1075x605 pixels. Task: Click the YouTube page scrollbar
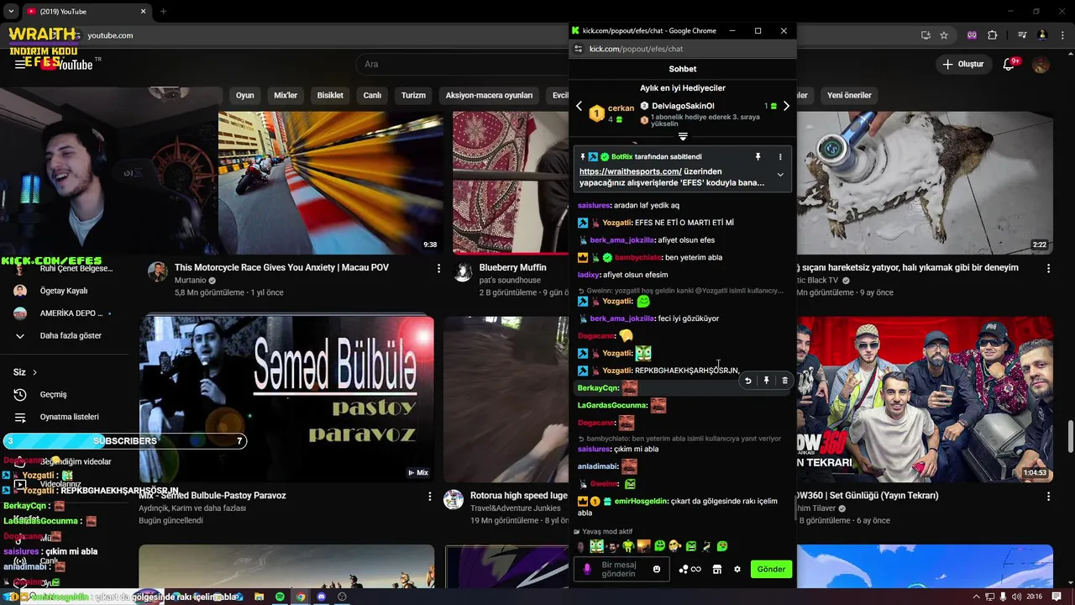tap(1071, 436)
